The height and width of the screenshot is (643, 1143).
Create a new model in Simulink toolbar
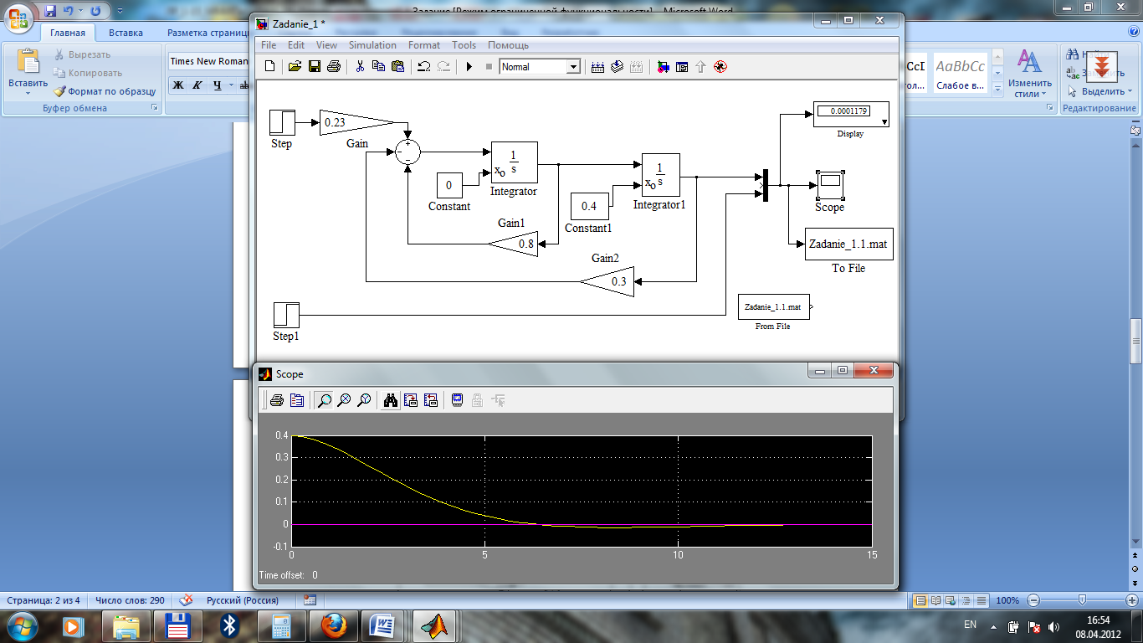point(269,67)
